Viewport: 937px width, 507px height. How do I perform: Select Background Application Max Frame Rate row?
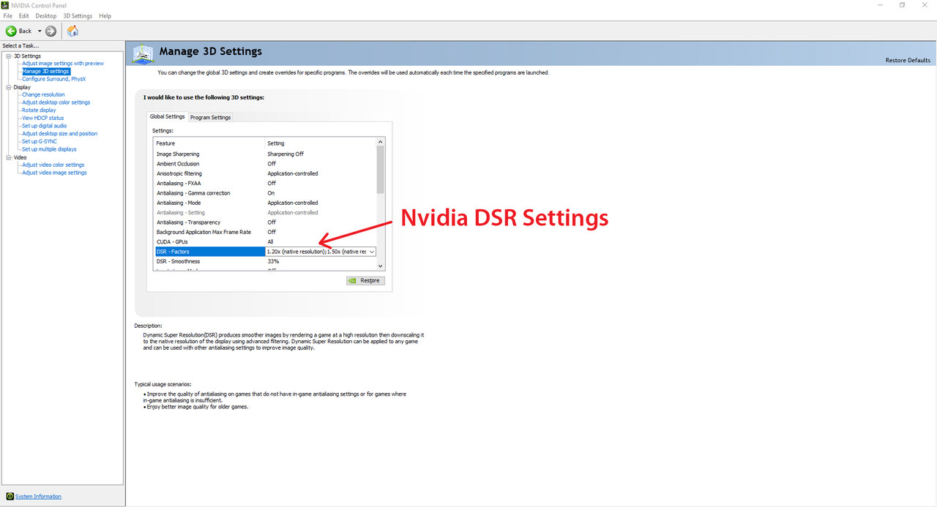click(x=265, y=232)
